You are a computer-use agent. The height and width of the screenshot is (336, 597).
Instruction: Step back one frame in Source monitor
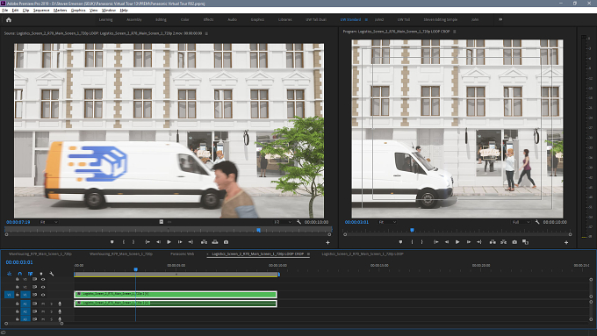pos(158,242)
